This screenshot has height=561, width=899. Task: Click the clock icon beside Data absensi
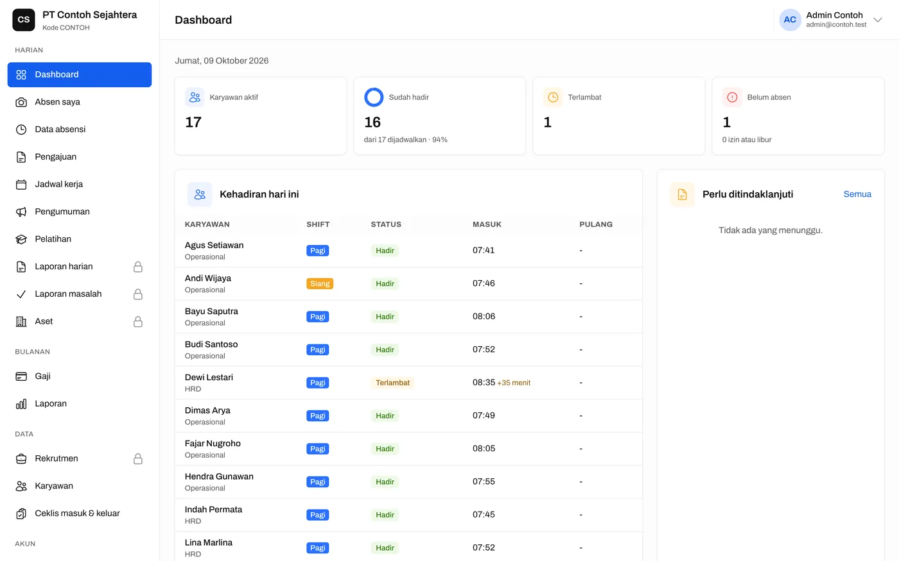click(21, 130)
